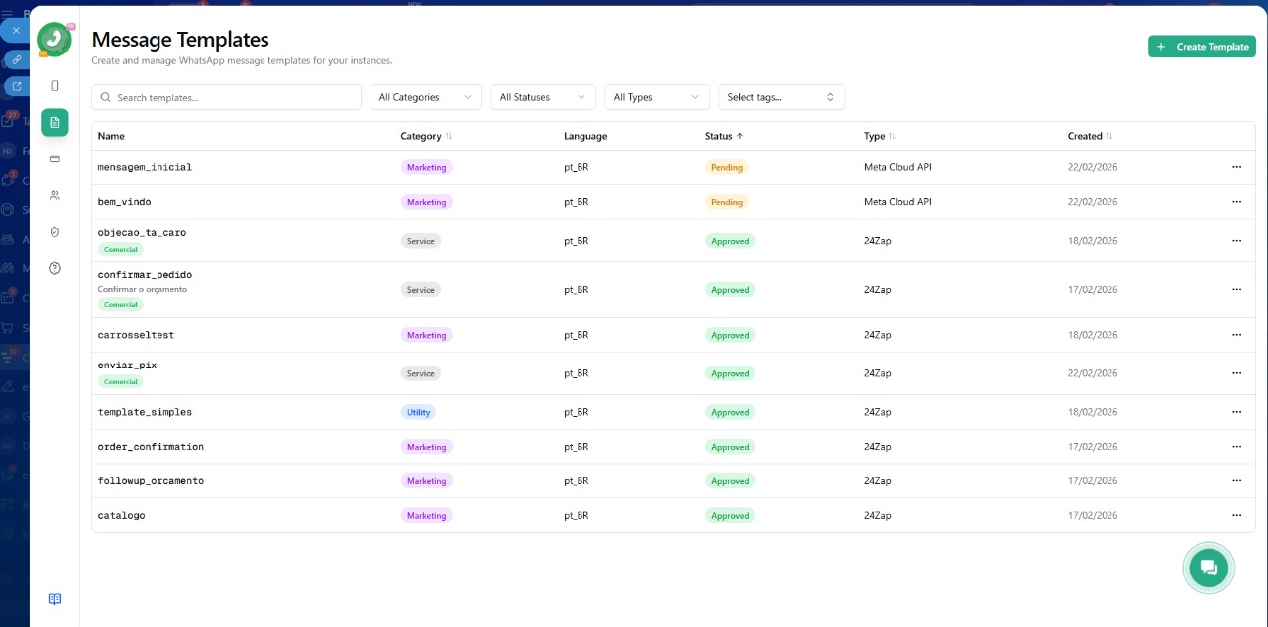Click the green WhatsApp logo
The height and width of the screenshot is (627, 1268).
coord(53,40)
